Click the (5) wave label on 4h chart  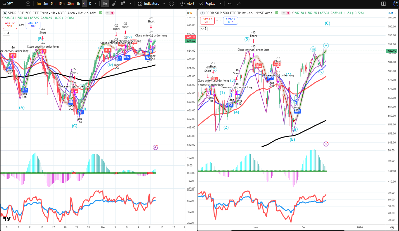pyautogui.click(x=247, y=39)
